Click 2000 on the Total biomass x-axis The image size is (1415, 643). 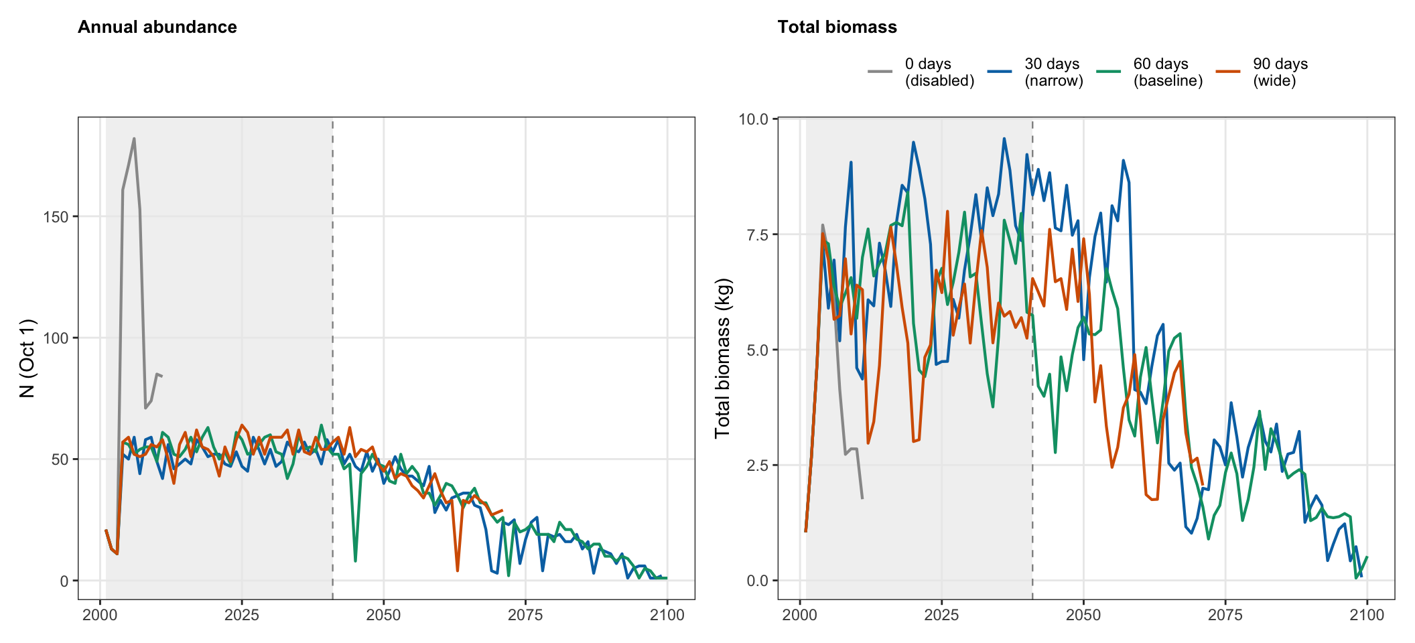coord(800,615)
